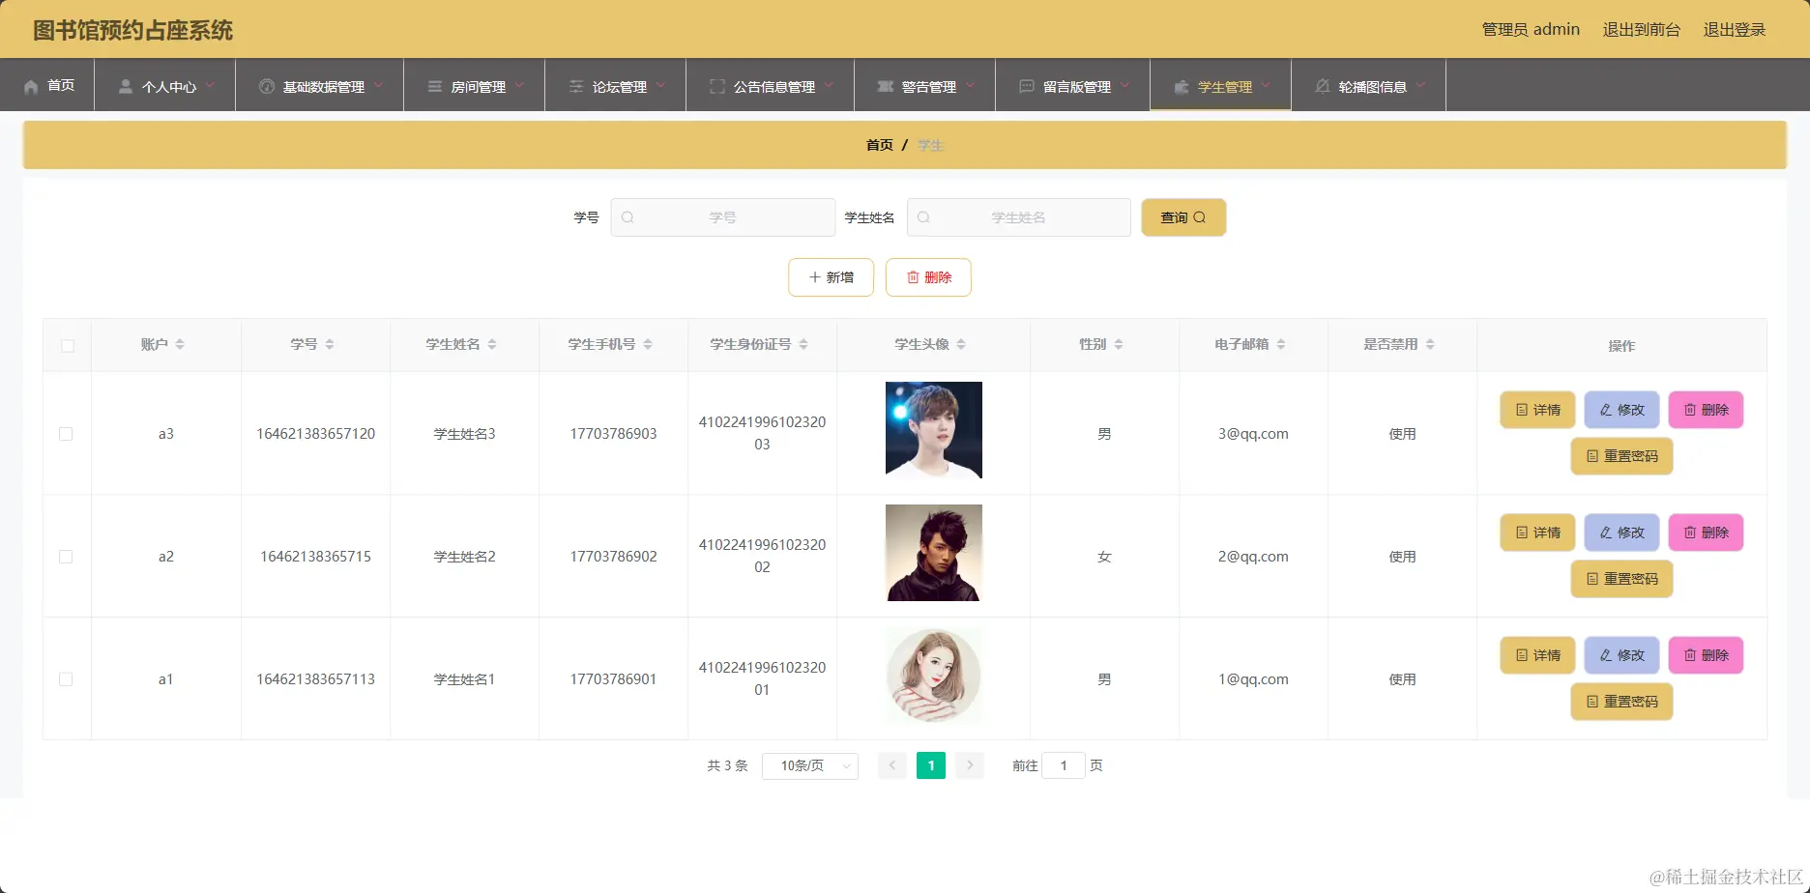
Task: Click the home icon beside 首页
Action: point(31,86)
